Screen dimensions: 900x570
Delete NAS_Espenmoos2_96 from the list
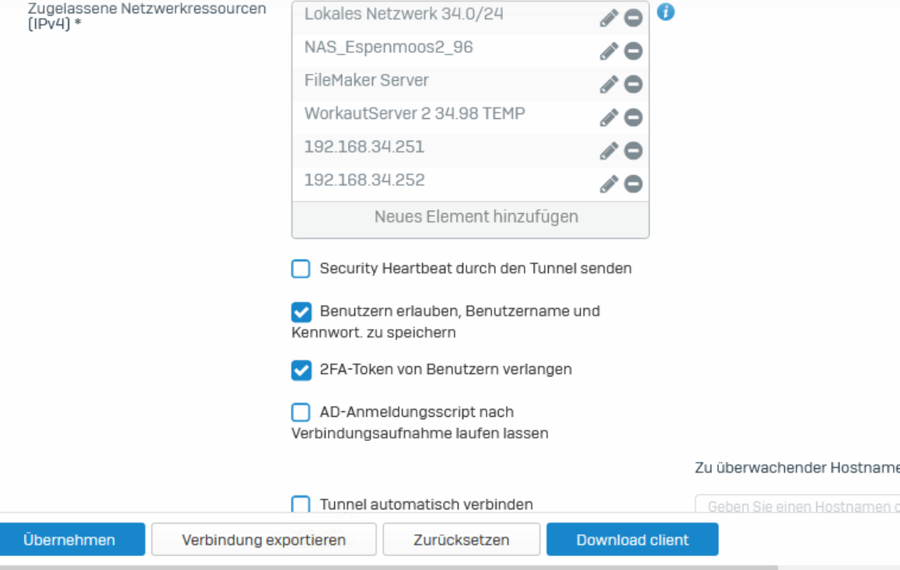pos(633,51)
